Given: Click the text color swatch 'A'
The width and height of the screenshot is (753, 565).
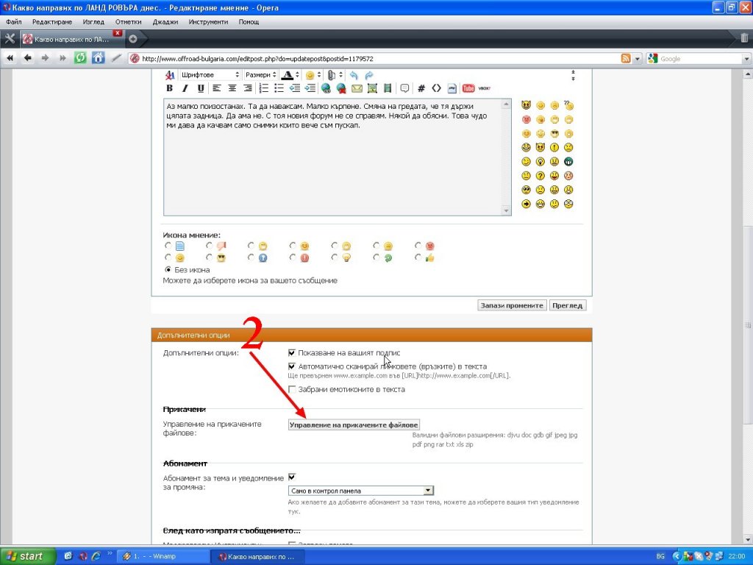Looking at the screenshot, I should (288, 75).
